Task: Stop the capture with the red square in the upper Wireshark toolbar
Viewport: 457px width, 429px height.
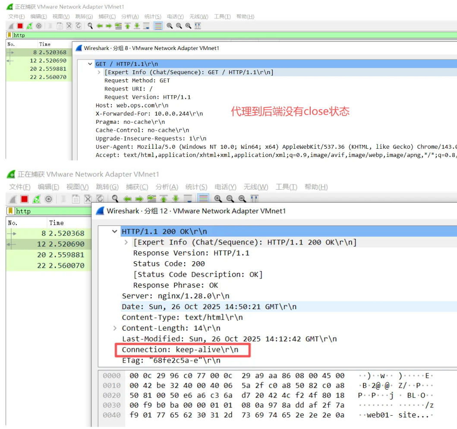Action: coord(20,26)
